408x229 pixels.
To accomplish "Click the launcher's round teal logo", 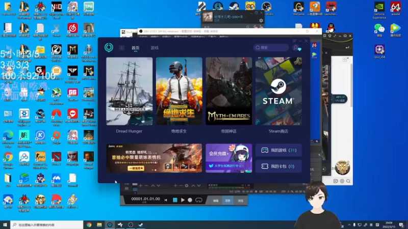I will (x=109, y=47).
